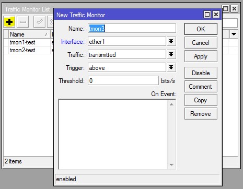The image size is (243, 189).
Task: Maximize the Traffic Monitor List window
Action: [x=226, y=8]
